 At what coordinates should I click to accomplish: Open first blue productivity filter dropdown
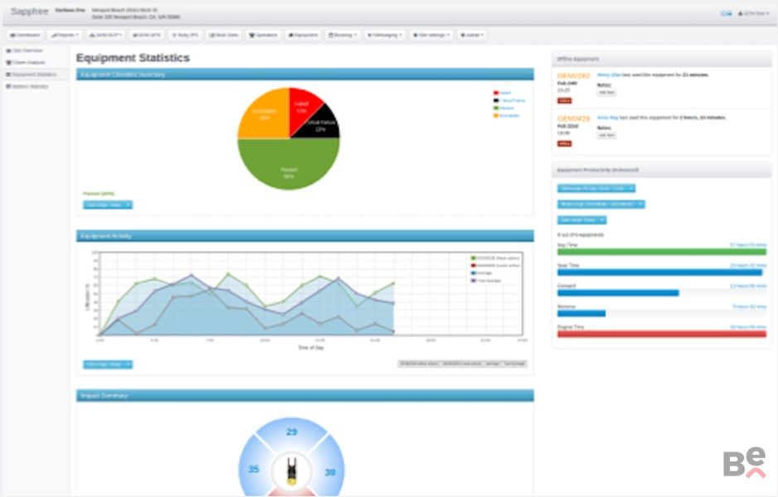(x=596, y=188)
